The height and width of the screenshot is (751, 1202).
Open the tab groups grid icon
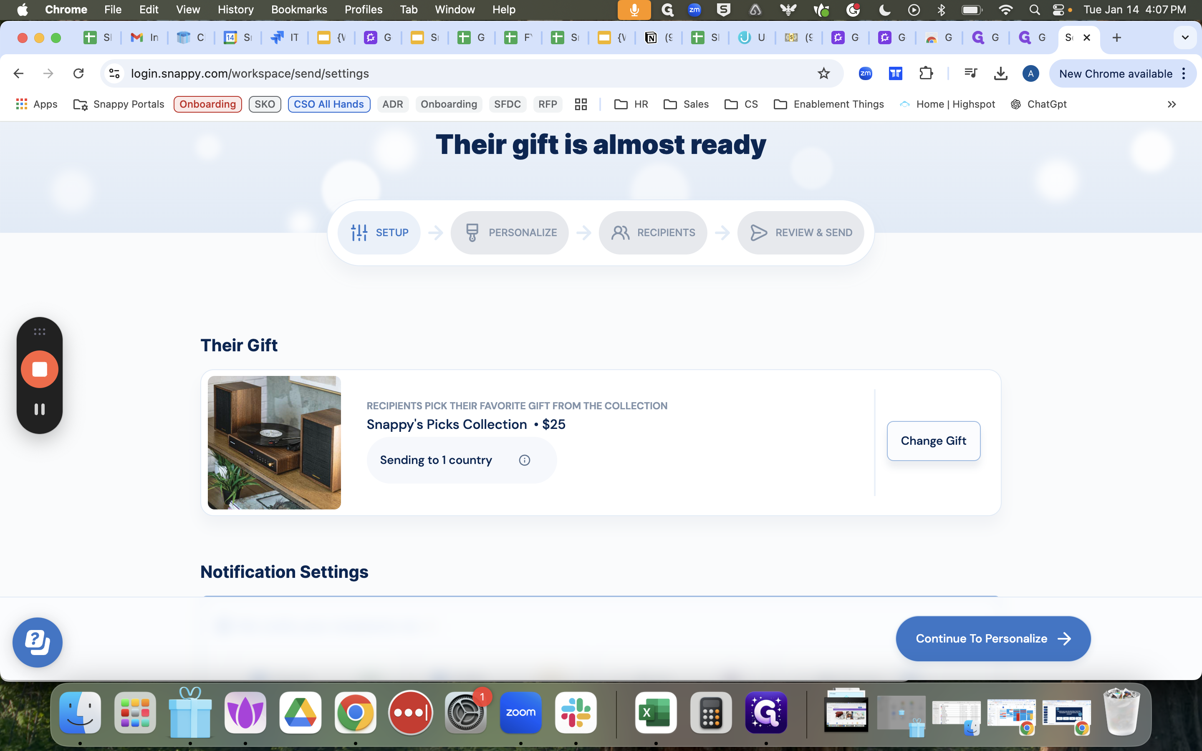click(581, 104)
